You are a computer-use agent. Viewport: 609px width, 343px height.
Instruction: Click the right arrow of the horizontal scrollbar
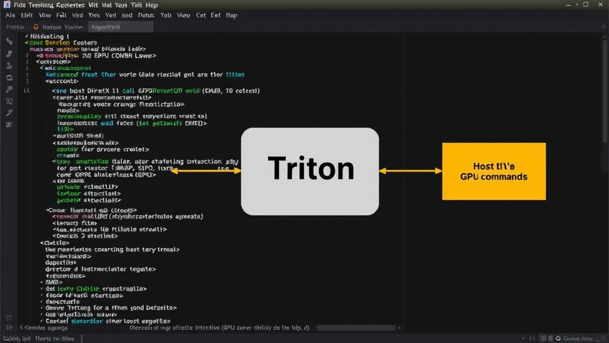[x=399, y=328]
